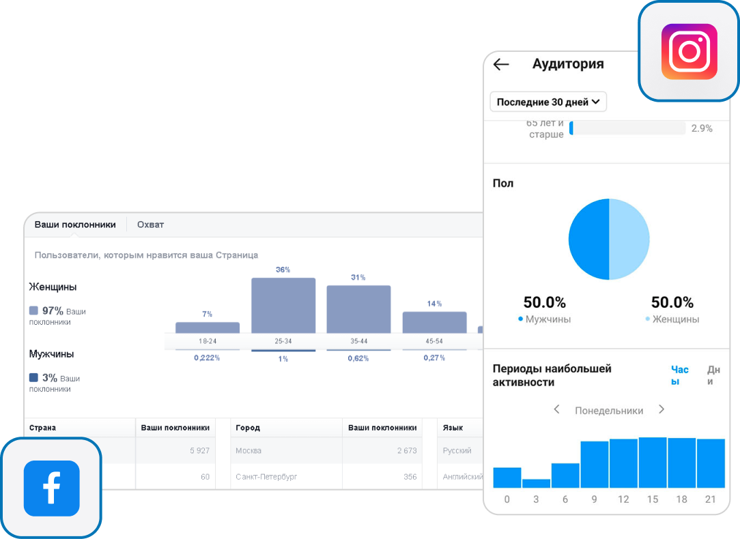The image size is (740, 539).
Task: Show the previous day with left chevron
Action: point(556,409)
